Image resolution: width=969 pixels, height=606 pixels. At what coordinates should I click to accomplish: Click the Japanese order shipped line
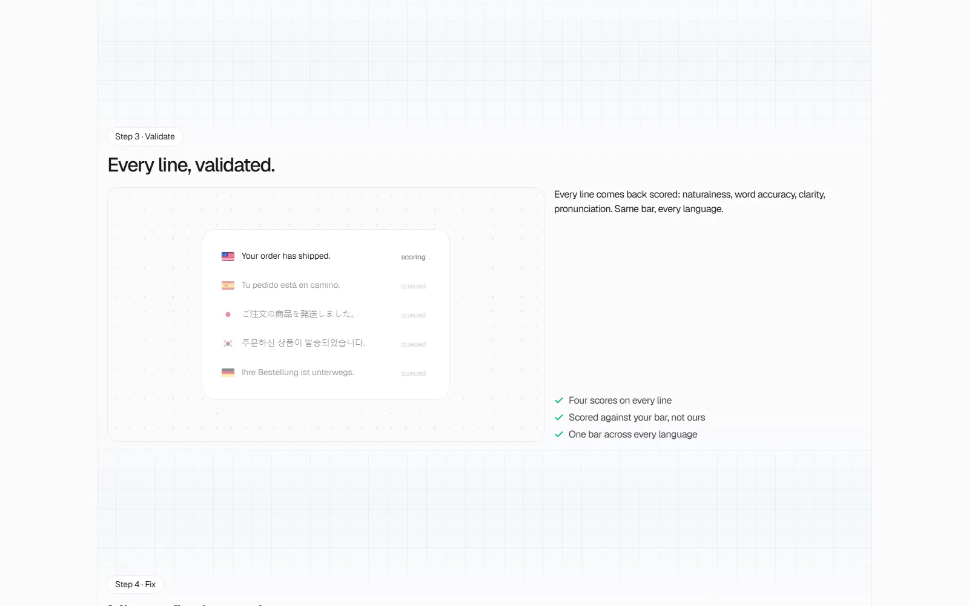(299, 315)
